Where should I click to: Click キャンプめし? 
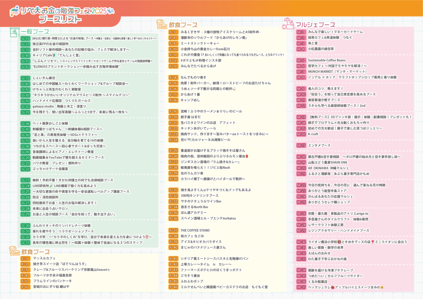pyautogui.click(x=184, y=100)
